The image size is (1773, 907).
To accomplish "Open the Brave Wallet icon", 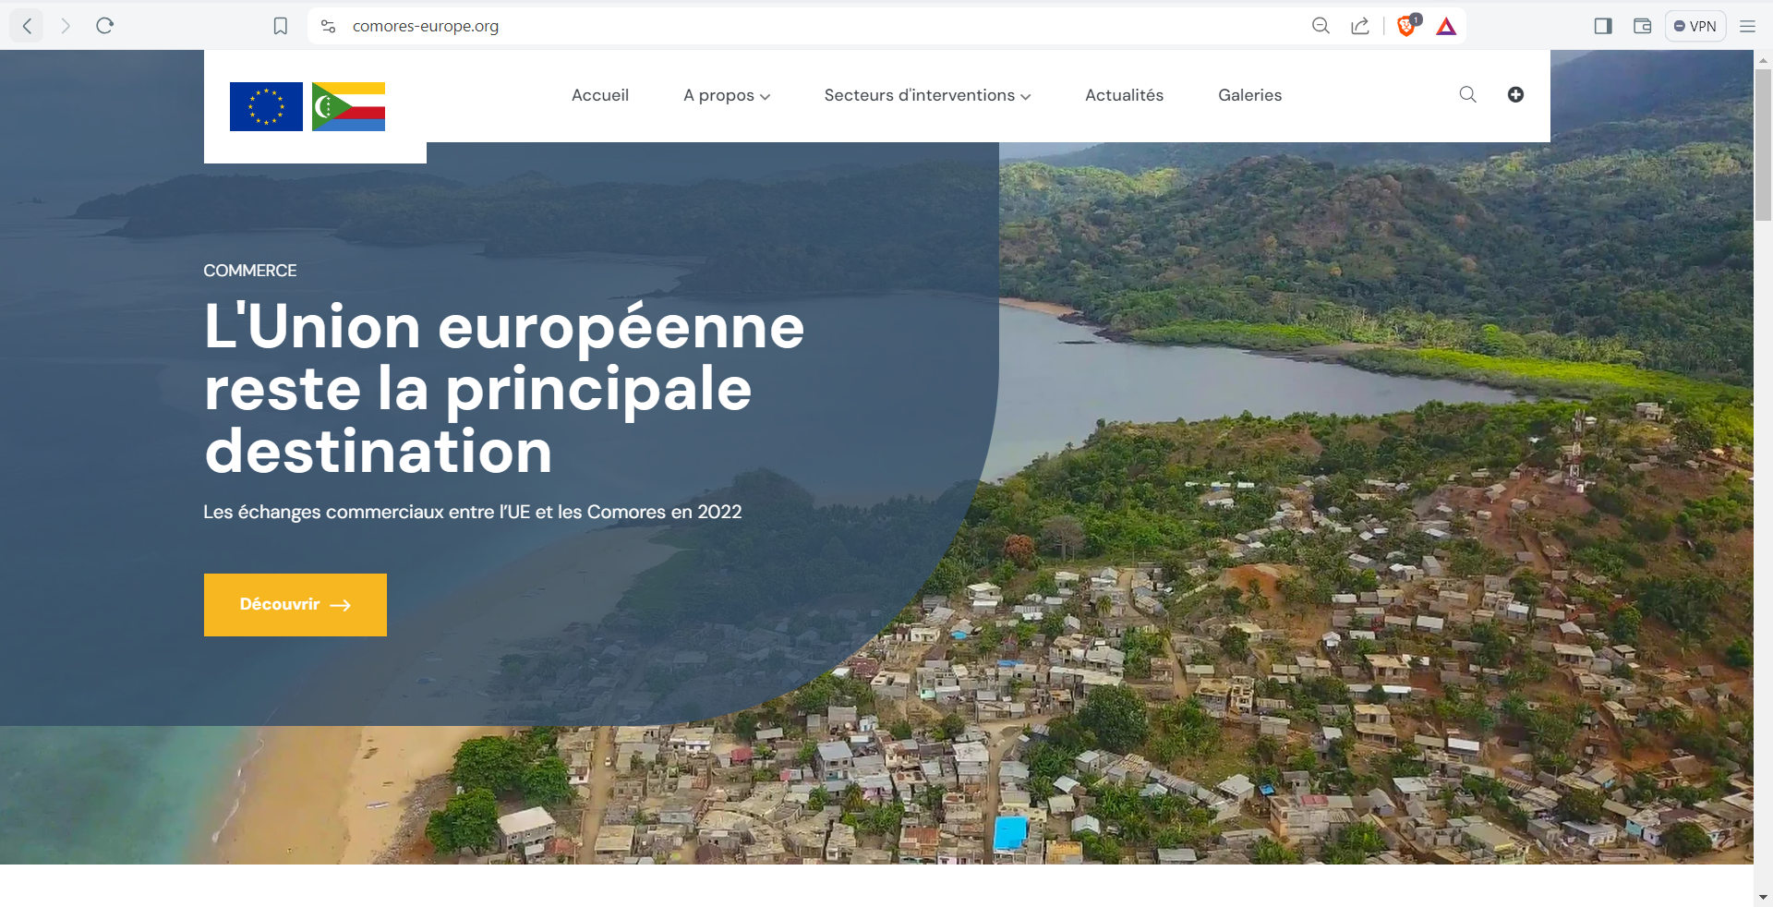I will (1642, 26).
